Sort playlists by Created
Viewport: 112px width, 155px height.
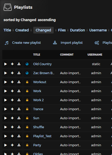(x=22, y=30)
